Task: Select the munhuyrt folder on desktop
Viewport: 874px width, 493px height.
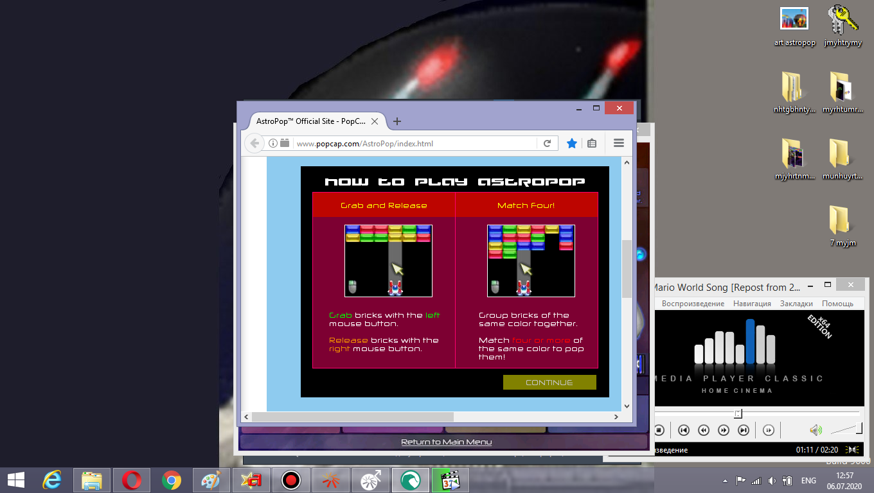Action: click(x=843, y=159)
